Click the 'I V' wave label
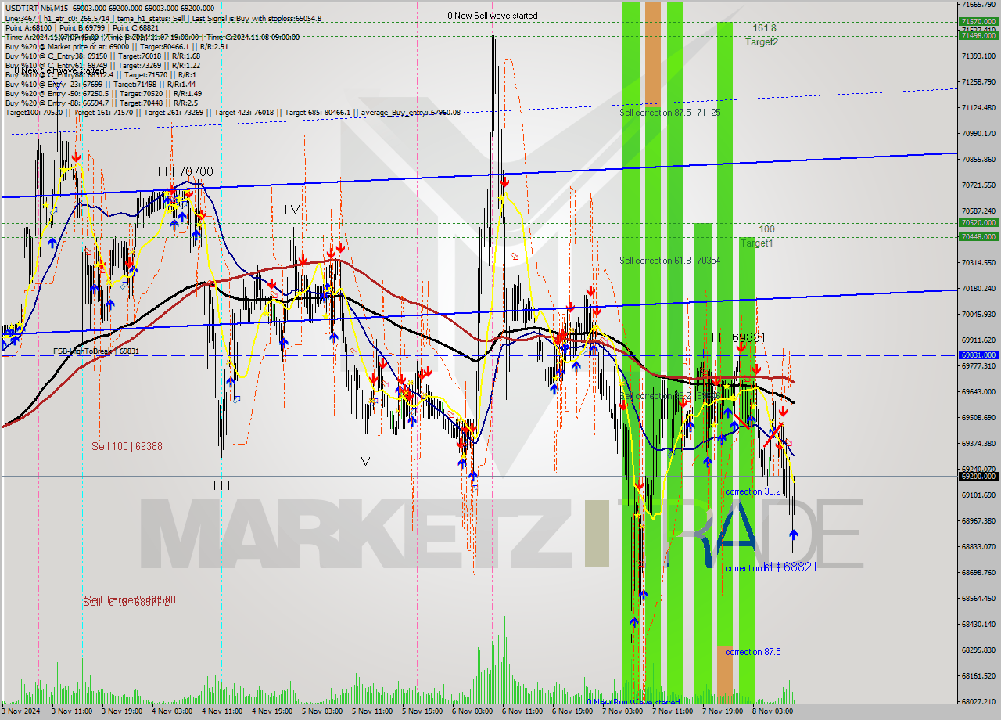 coord(292,210)
